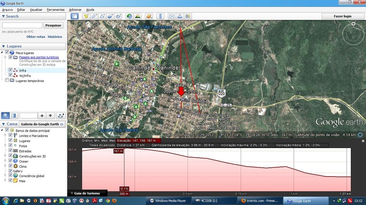Open Windows Start menu orb
The image size is (366, 205).
[5, 200]
